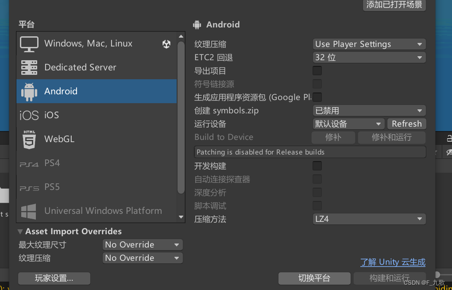Select the Windows, Mac, Linux monitor icon
Image resolution: width=452 pixels, height=290 pixels.
29,44
